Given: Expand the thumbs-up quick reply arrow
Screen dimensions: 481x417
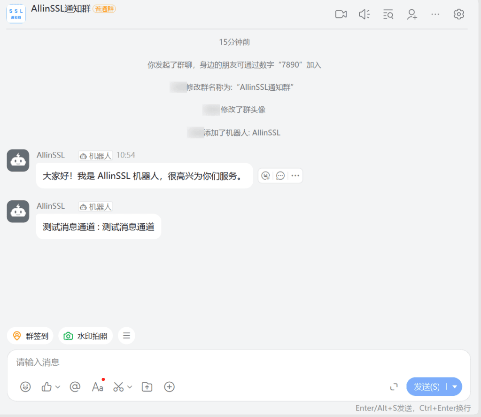Looking at the screenshot, I should point(58,387).
